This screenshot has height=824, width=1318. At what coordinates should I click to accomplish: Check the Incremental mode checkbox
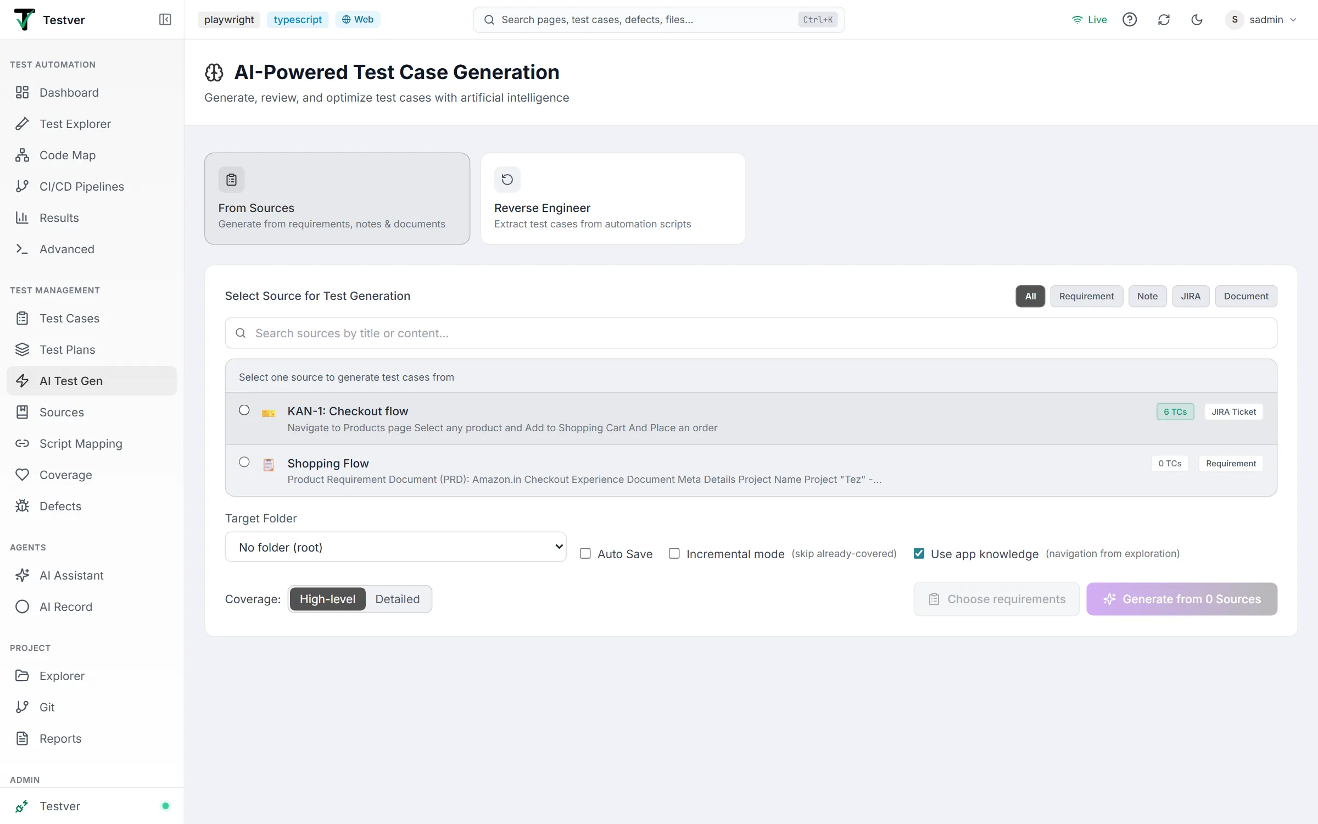tap(674, 554)
